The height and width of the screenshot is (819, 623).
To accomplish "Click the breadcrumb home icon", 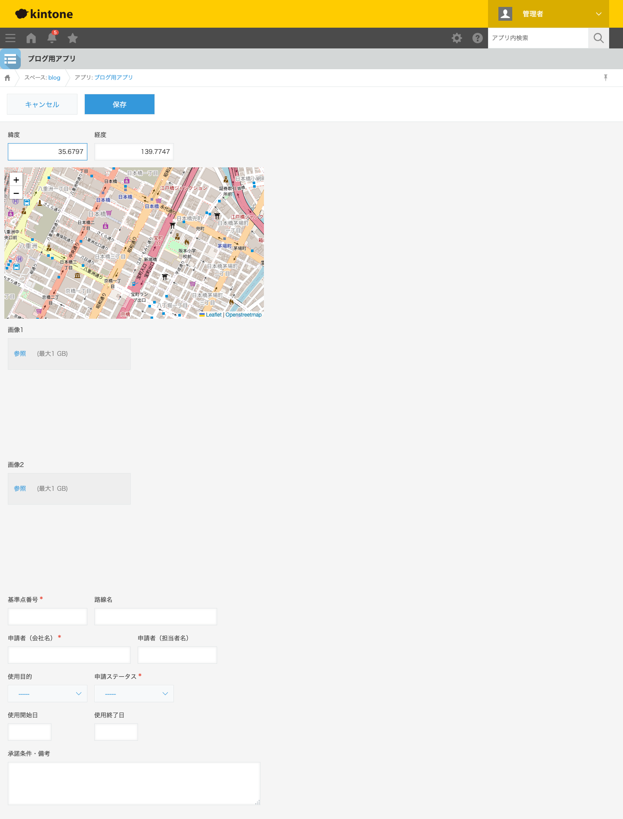I will 7,78.
